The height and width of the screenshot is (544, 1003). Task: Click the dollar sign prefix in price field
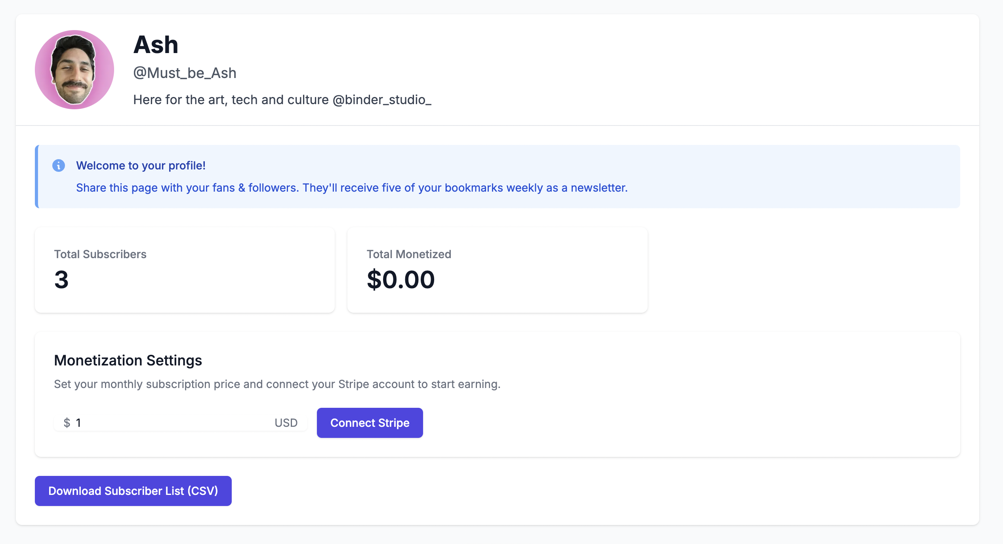(x=67, y=423)
